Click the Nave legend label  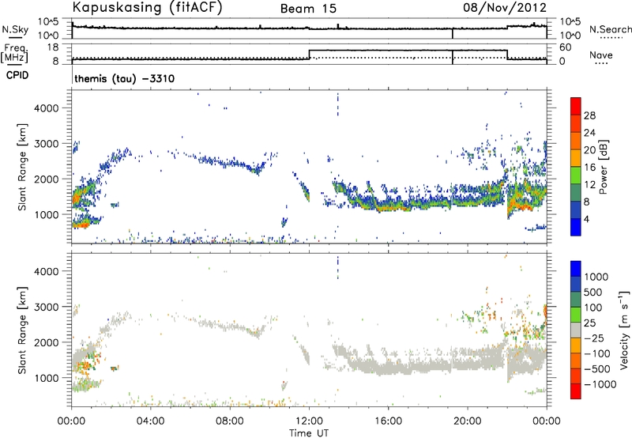pos(601,55)
